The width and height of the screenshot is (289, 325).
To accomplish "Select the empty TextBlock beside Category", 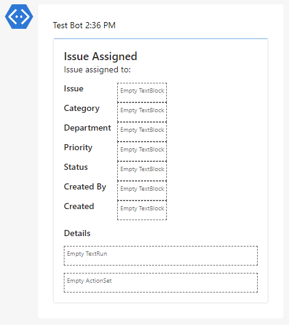I will pyautogui.click(x=142, y=112).
